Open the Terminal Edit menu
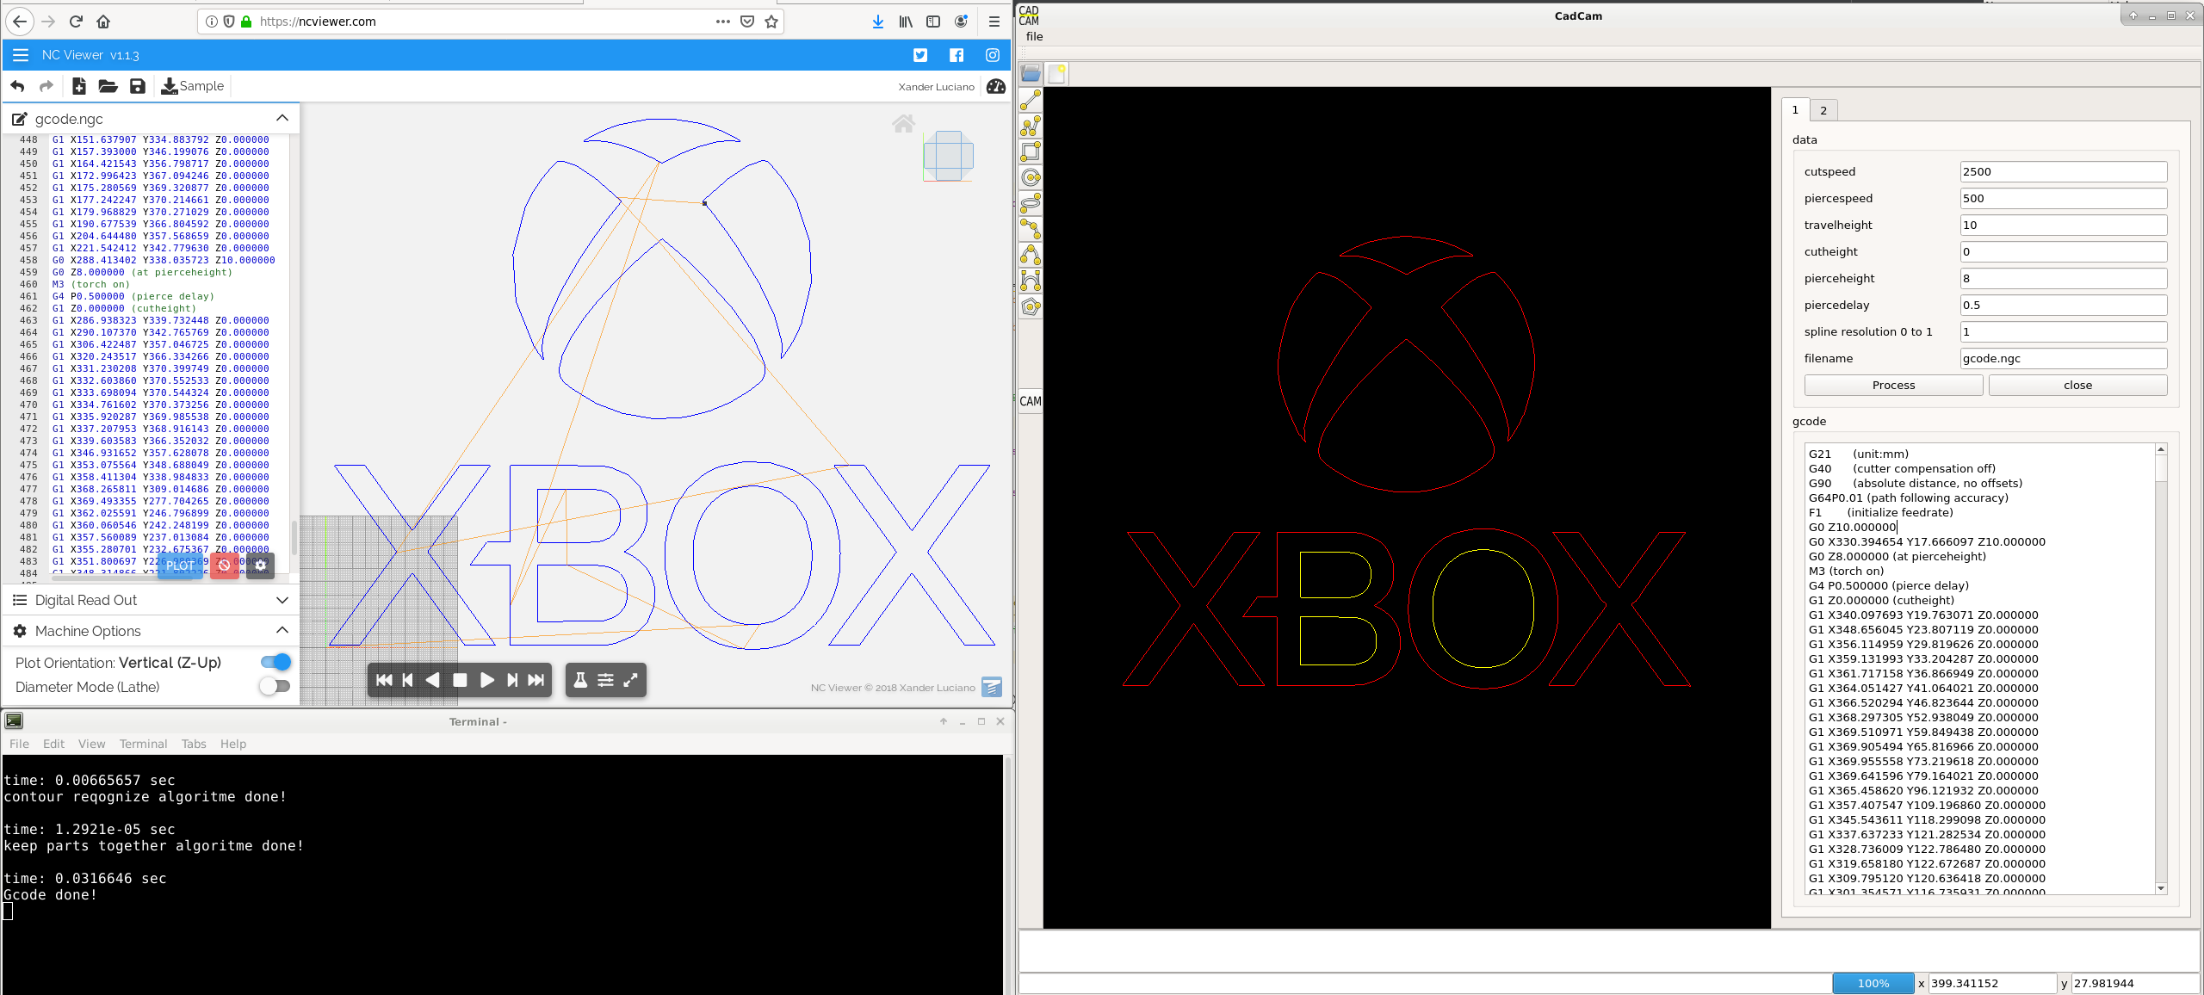 (53, 744)
